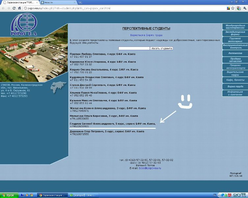Click the browser Back arrow button

[x=3, y=8]
